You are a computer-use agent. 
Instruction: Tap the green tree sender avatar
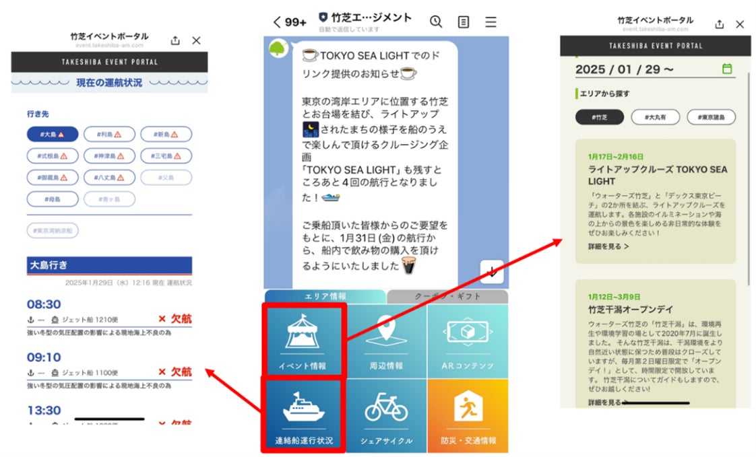click(x=278, y=48)
